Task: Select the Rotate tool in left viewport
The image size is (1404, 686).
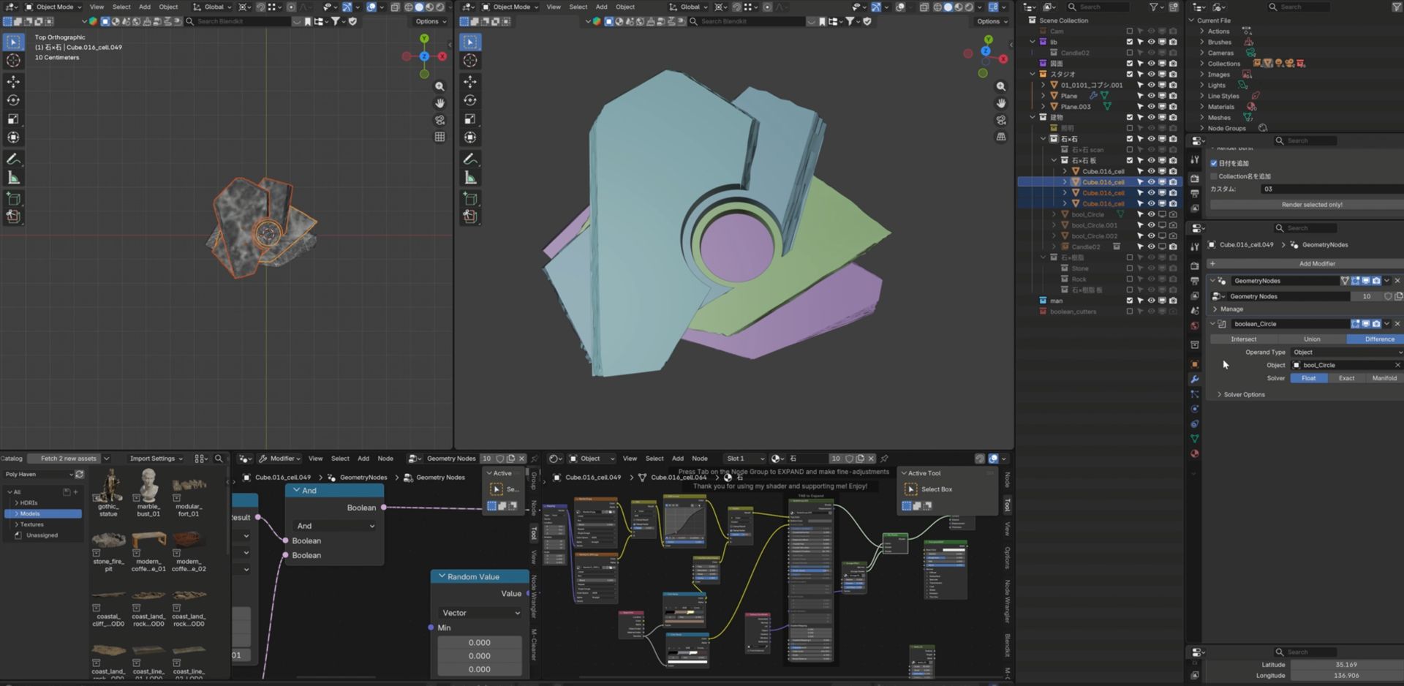Action: click(13, 100)
